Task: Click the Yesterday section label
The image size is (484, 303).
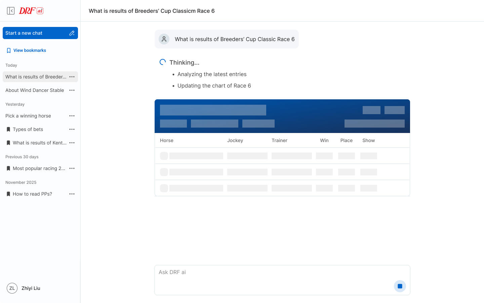Action: (x=15, y=104)
